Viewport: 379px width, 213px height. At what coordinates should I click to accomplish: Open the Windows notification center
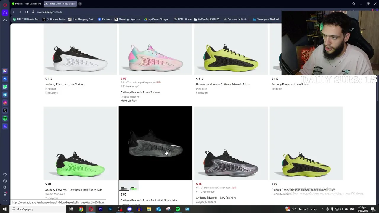pyautogui.click(x=373, y=209)
